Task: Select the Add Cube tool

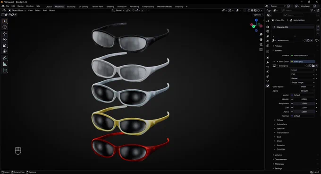Action: pos(5,70)
